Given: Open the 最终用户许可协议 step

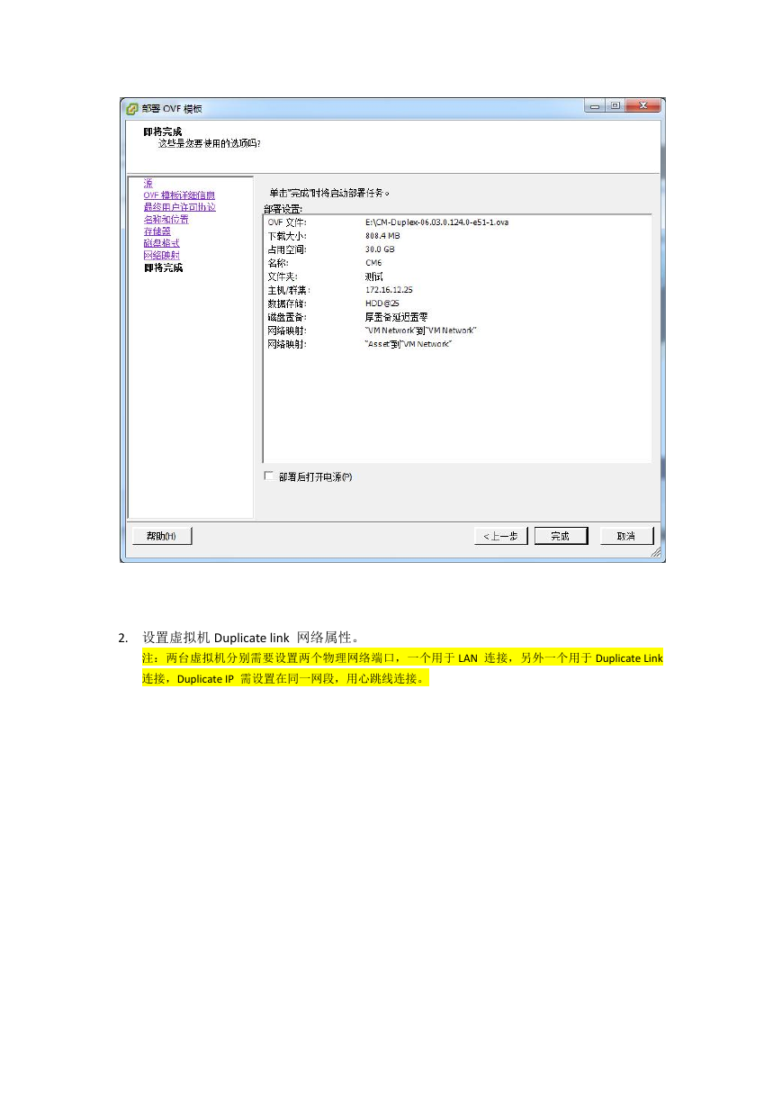Looking at the screenshot, I should tap(179, 207).
